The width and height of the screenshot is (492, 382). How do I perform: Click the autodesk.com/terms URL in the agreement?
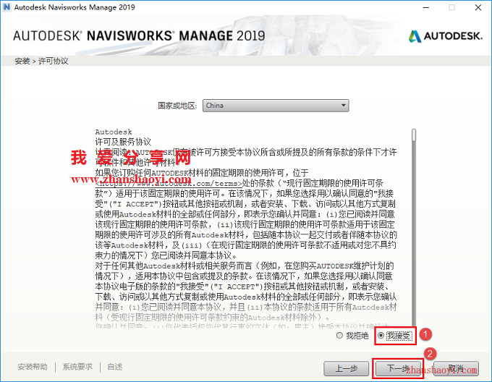click(x=169, y=184)
